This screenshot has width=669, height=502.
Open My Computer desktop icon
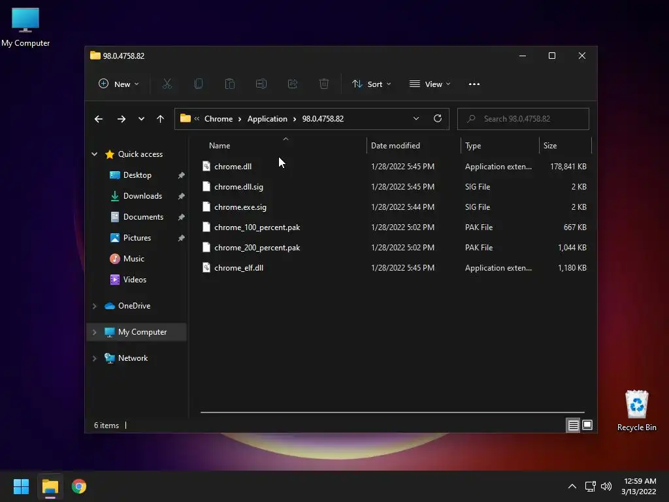pyautogui.click(x=25, y=27)
